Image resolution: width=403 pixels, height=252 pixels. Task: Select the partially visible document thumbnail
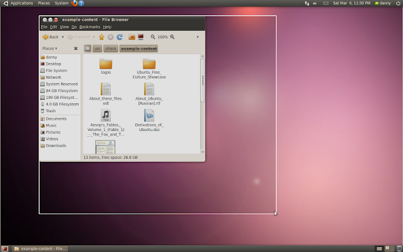coord(105,147)
